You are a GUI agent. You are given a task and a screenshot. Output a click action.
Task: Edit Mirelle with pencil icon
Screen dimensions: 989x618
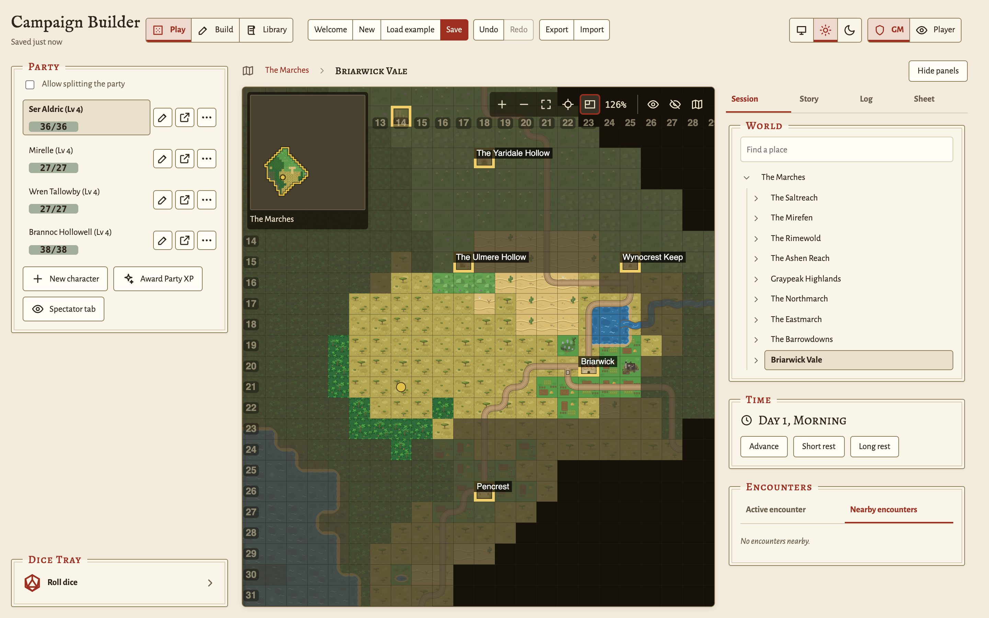click(x=163, y=159)
